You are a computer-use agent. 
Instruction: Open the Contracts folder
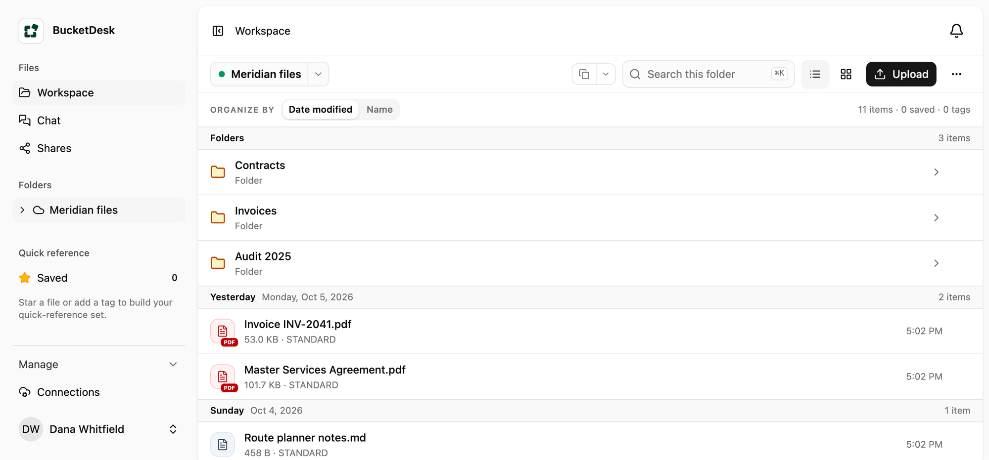590,172
